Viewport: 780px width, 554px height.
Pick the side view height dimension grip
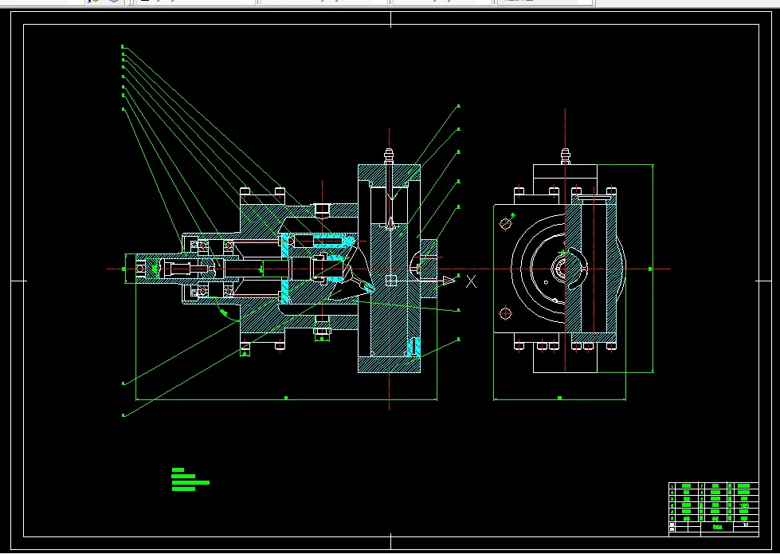coord(650,269)
